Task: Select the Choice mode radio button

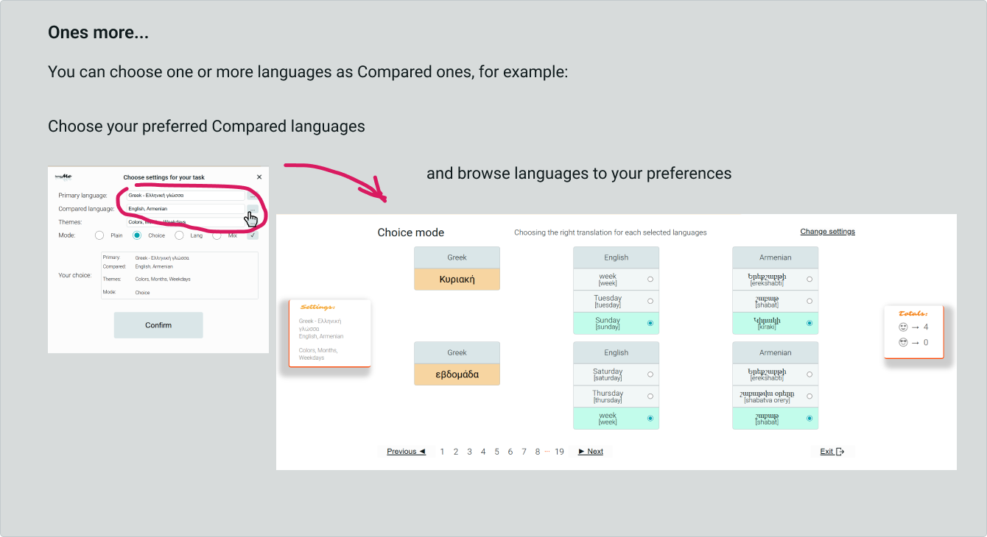Action: pyautogui.click(x=136, y=235)
